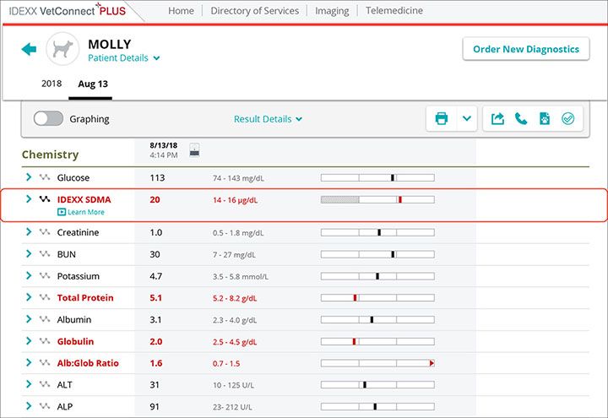Click Molly's dog avatar icon
The width and height of the screenshot is (608, 418).
pyautogui.click(x=62, y=49)
